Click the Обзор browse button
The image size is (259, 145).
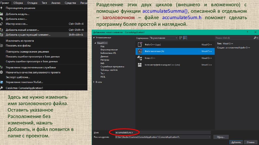coord(221,137)
